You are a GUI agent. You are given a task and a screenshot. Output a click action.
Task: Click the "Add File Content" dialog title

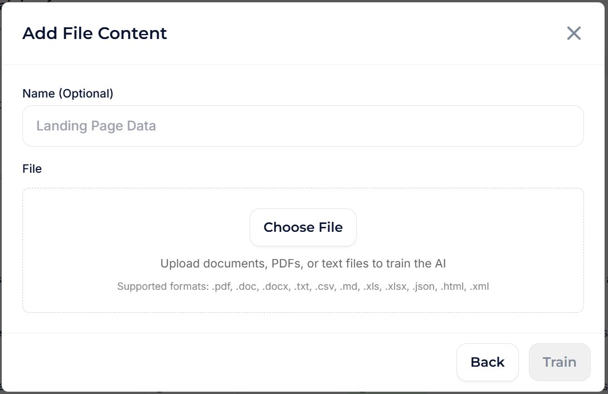click(x=95, y=33)
